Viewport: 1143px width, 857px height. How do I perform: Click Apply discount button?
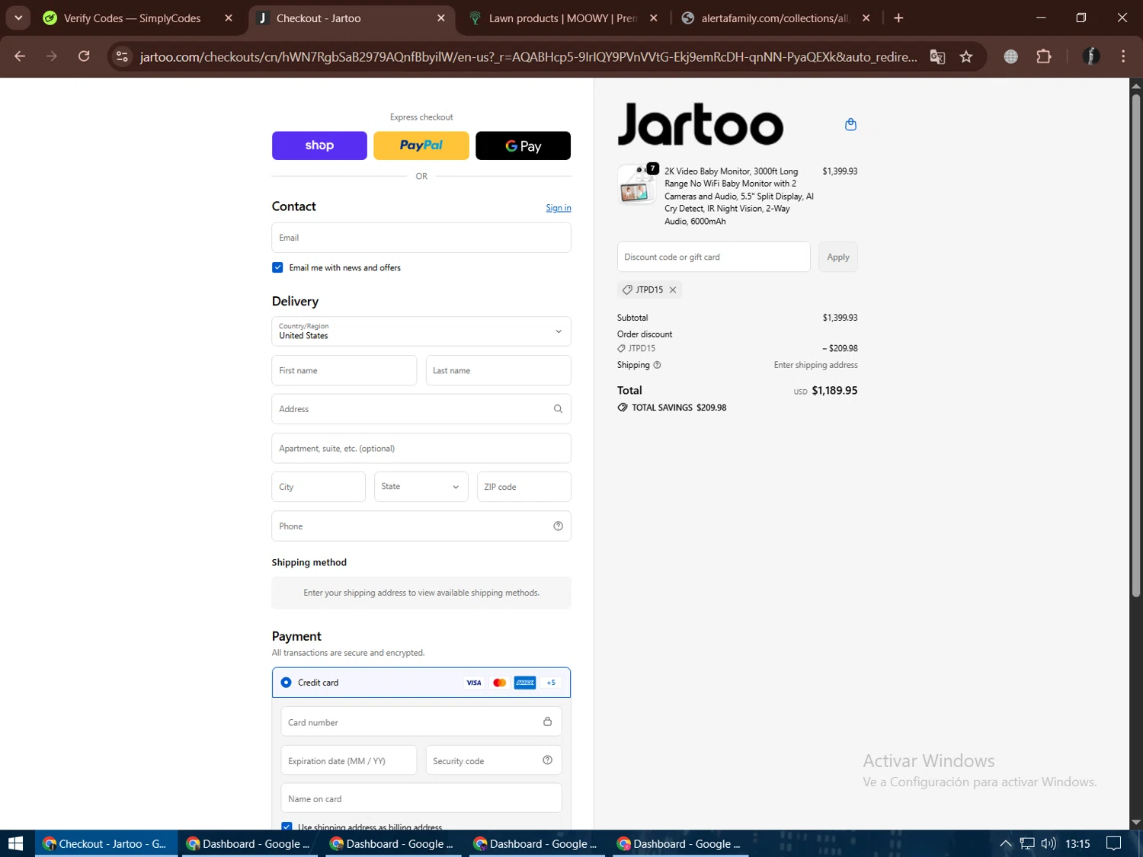click(838, 257)
